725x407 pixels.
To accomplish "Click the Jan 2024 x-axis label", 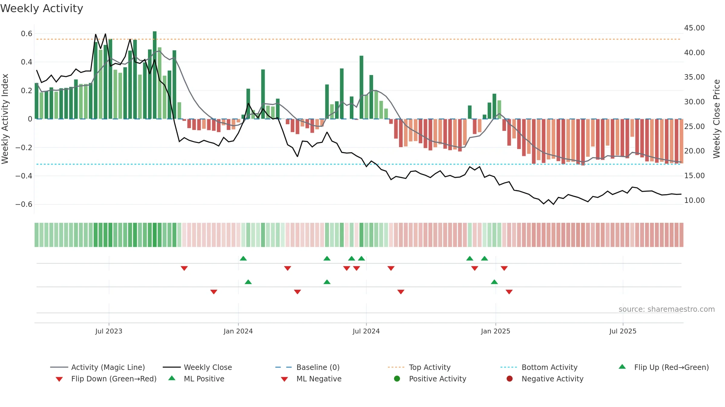I will pyautogui.click(x=238, y=331).
